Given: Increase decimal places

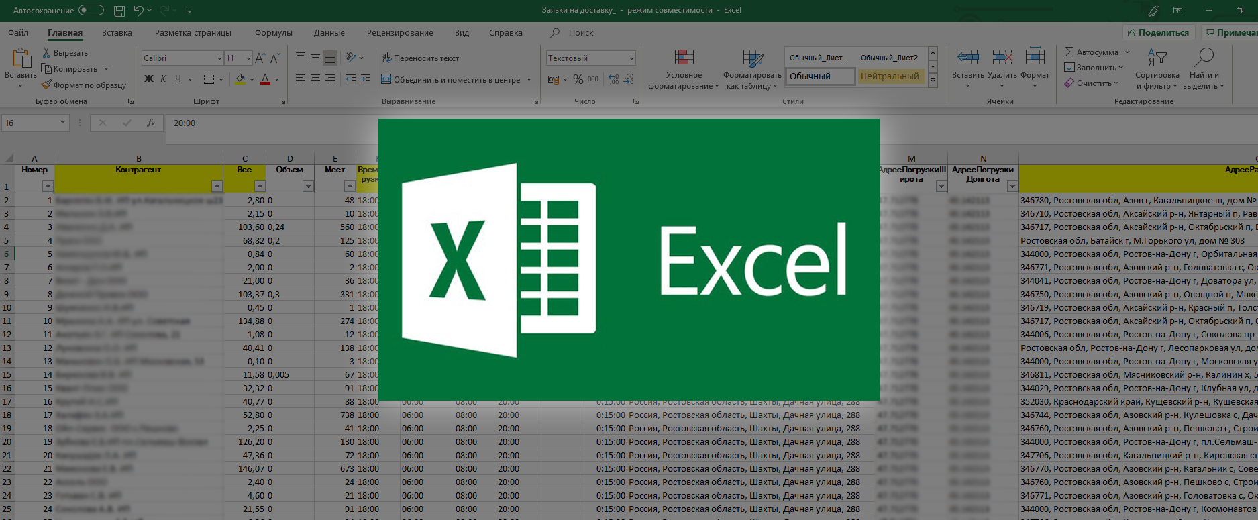Looking at the screenshot, I should pos(614,79).
